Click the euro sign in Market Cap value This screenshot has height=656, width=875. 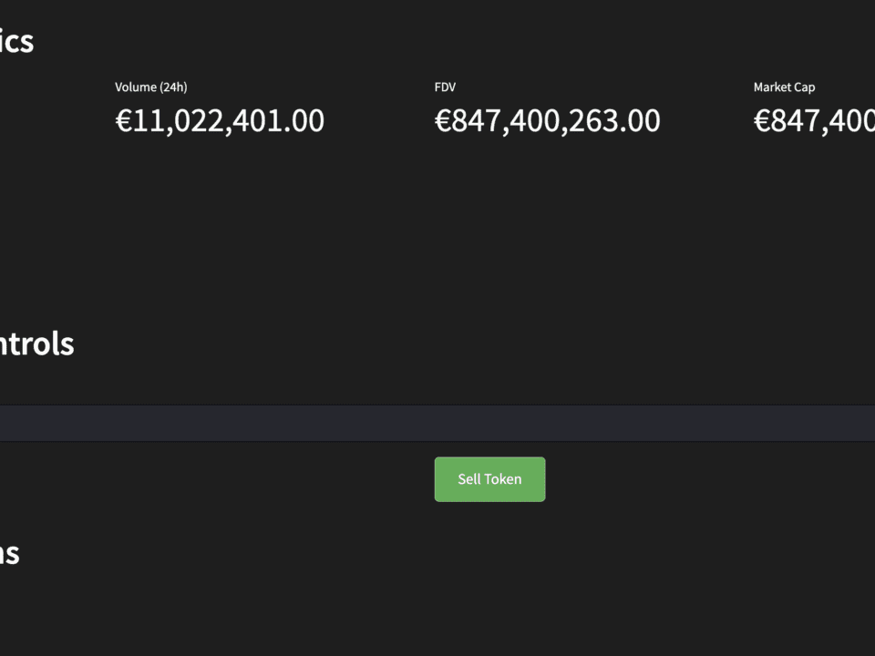(x=762, y=121)
